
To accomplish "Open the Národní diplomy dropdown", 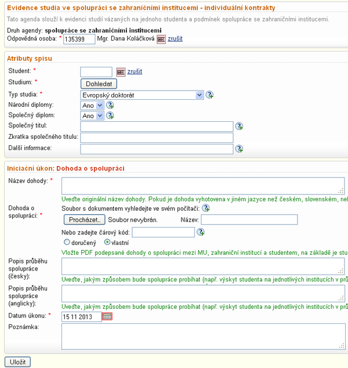I will point(92,106).
